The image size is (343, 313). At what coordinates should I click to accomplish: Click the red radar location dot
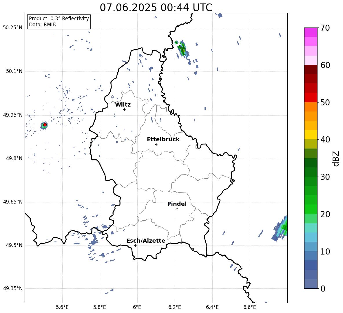point(45,125)
